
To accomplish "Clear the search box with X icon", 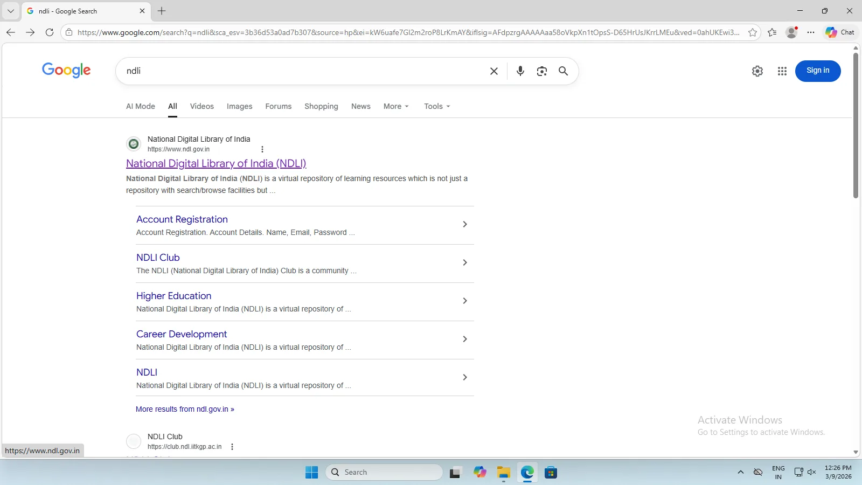I will tap(493, 71).
